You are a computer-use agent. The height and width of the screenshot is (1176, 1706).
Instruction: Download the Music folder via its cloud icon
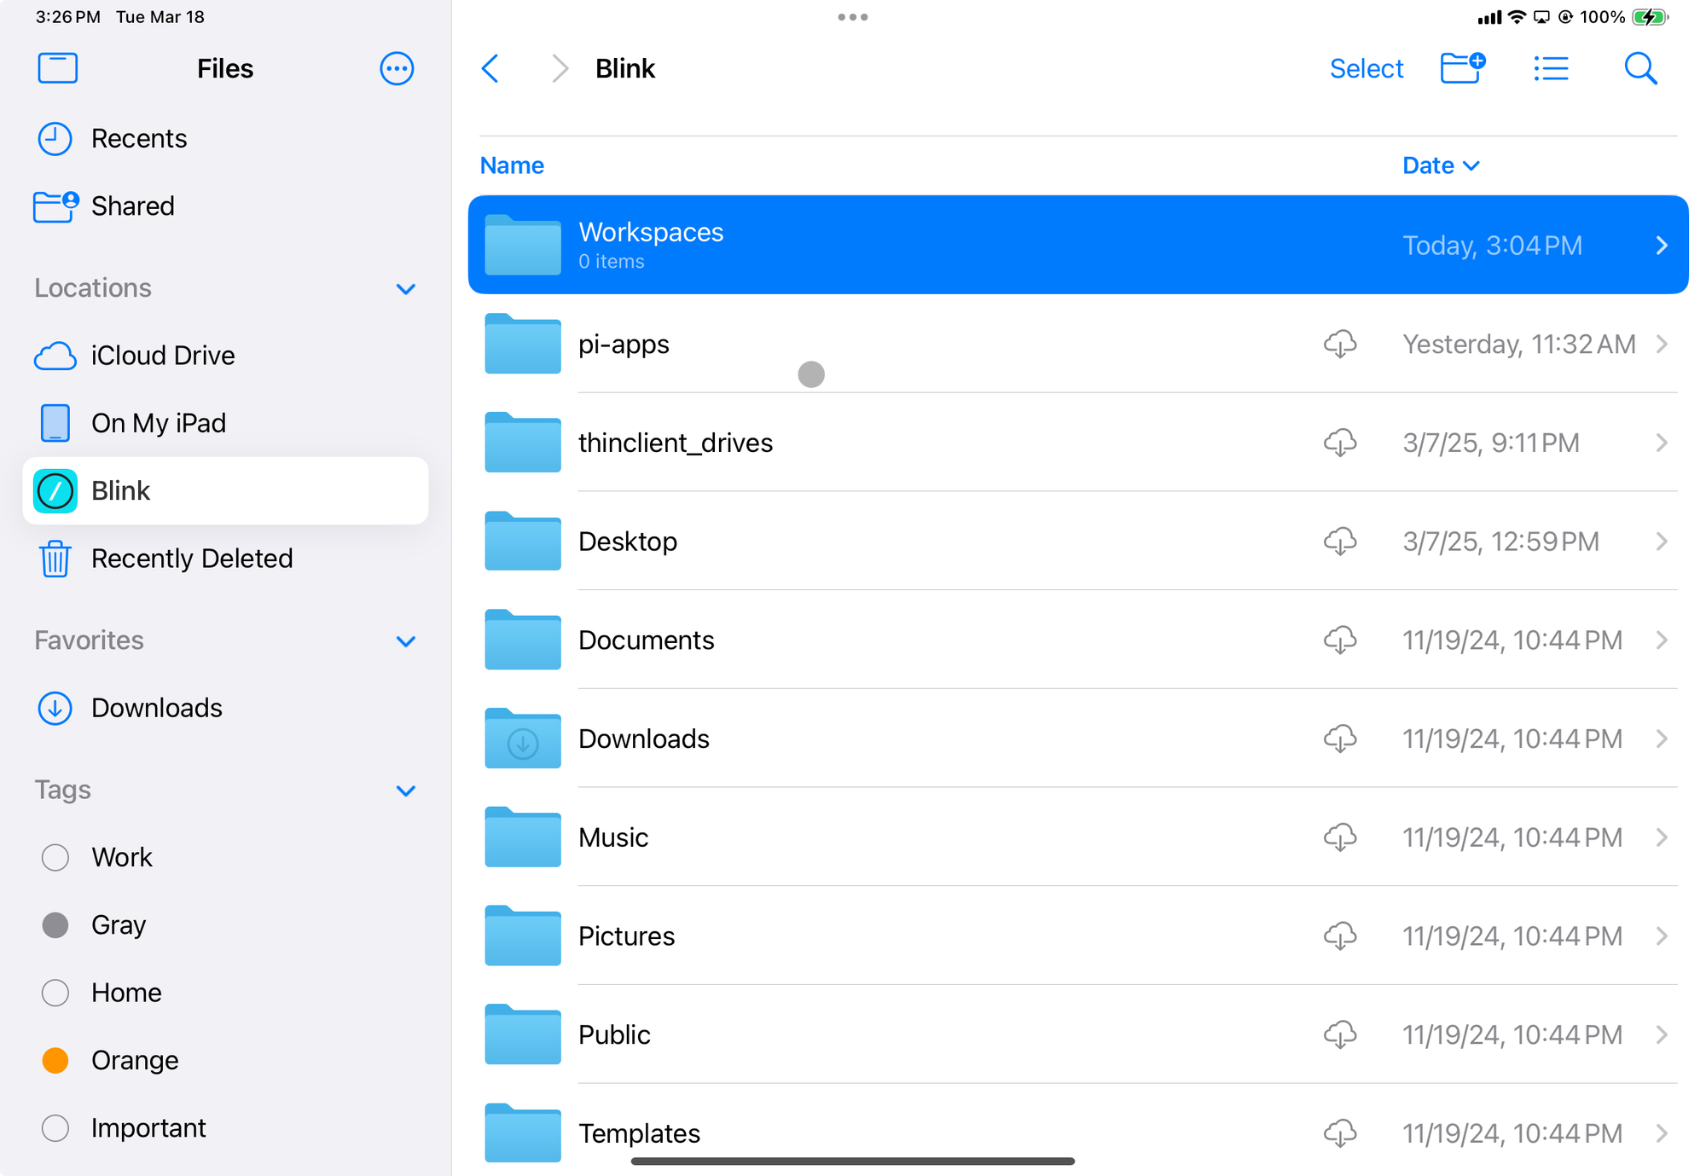point(1340,837)
